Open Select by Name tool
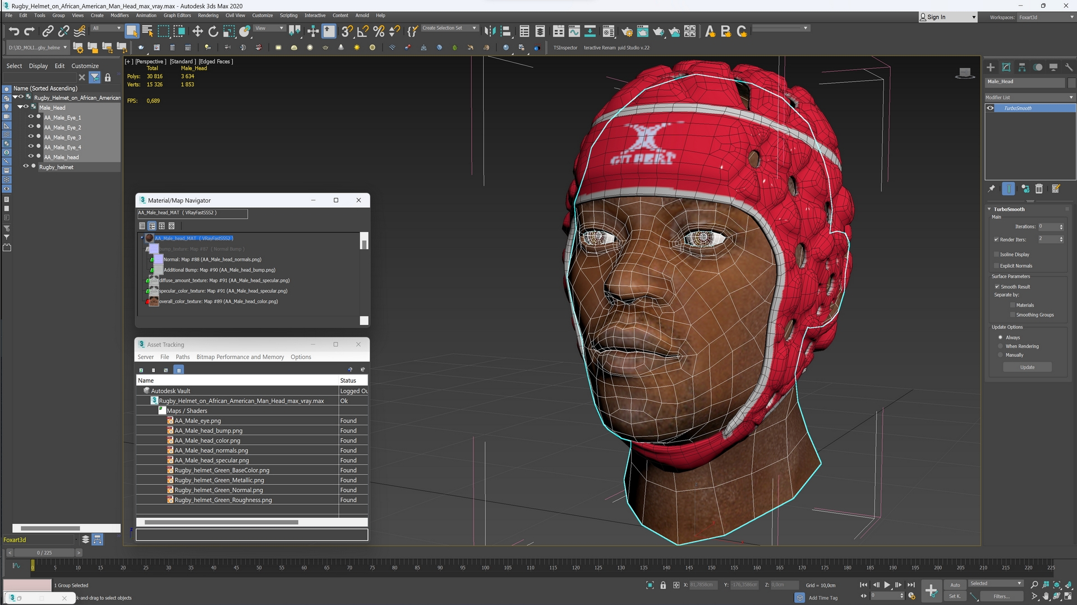Screen dimensions: 1077x605 pyautogui.click(x=148, y=31)
